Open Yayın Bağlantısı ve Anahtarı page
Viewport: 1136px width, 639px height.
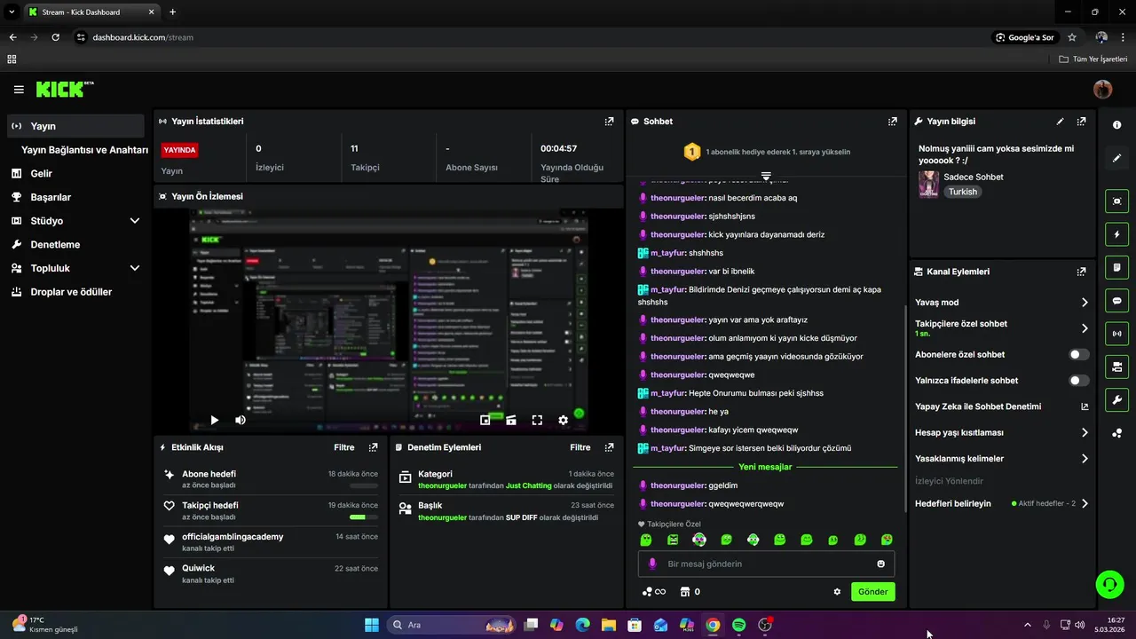pos(84,150)
